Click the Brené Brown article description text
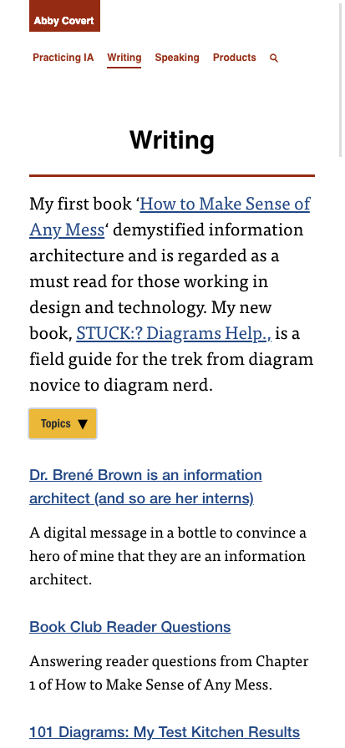This screenshot has height=748, width=345. coord(168,556)
